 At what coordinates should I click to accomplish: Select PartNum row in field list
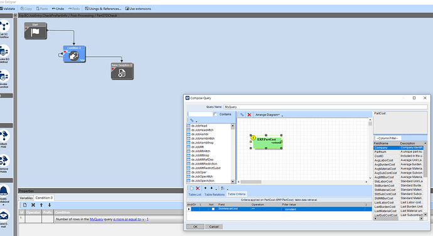pyautogui.click(x=398, y=151)
